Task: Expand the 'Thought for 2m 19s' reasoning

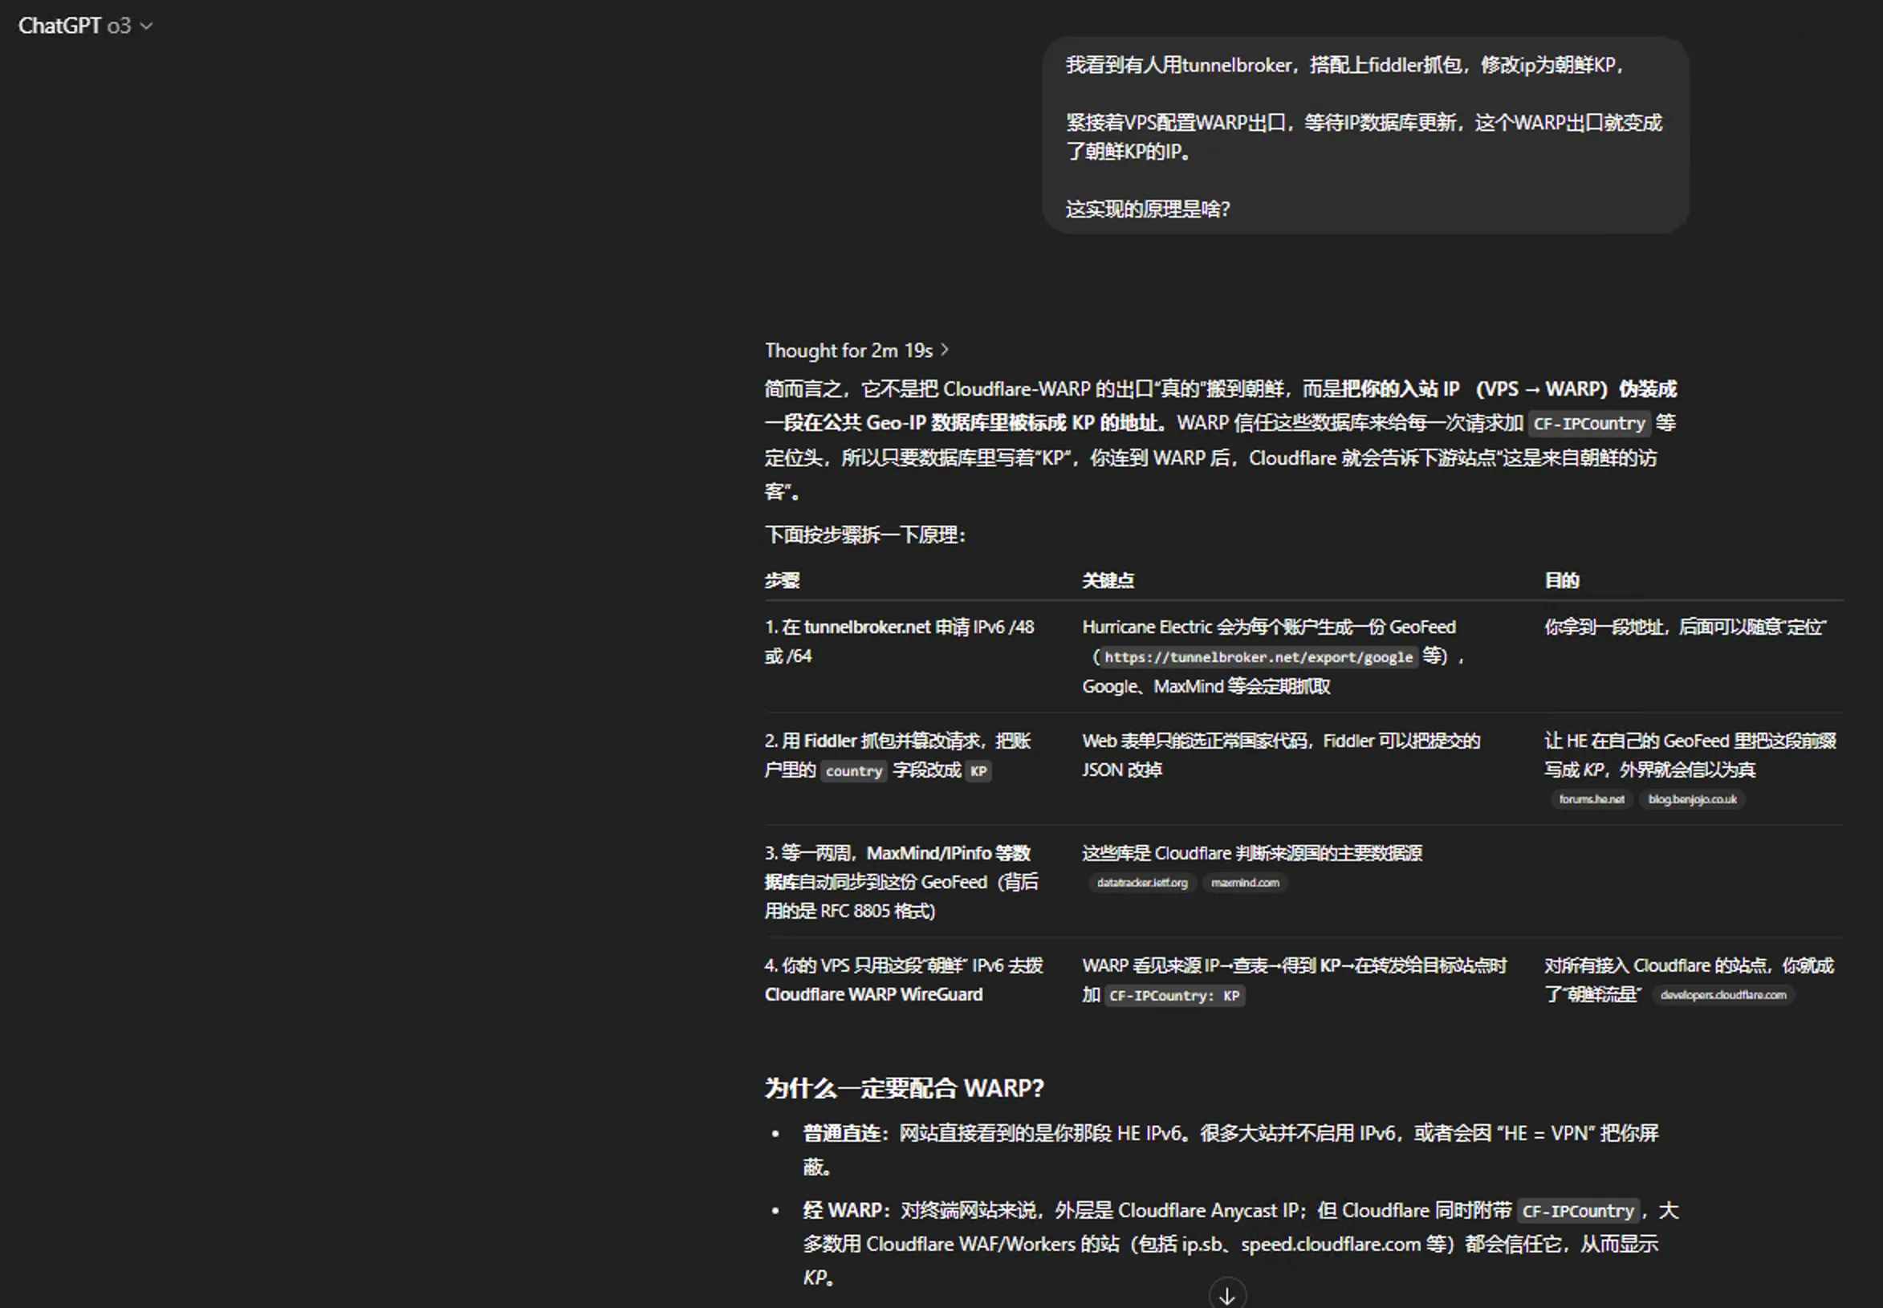Action: tap(856, 350)
